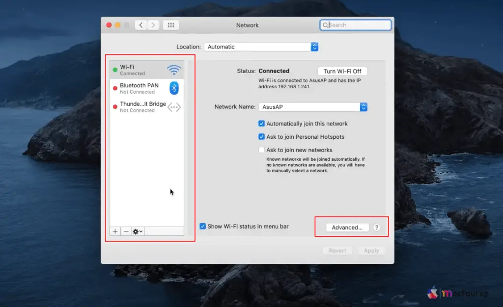This screenshot has height=307, width=503.
Task: Click inside the Search field
Action: click(x=356, y=25)
